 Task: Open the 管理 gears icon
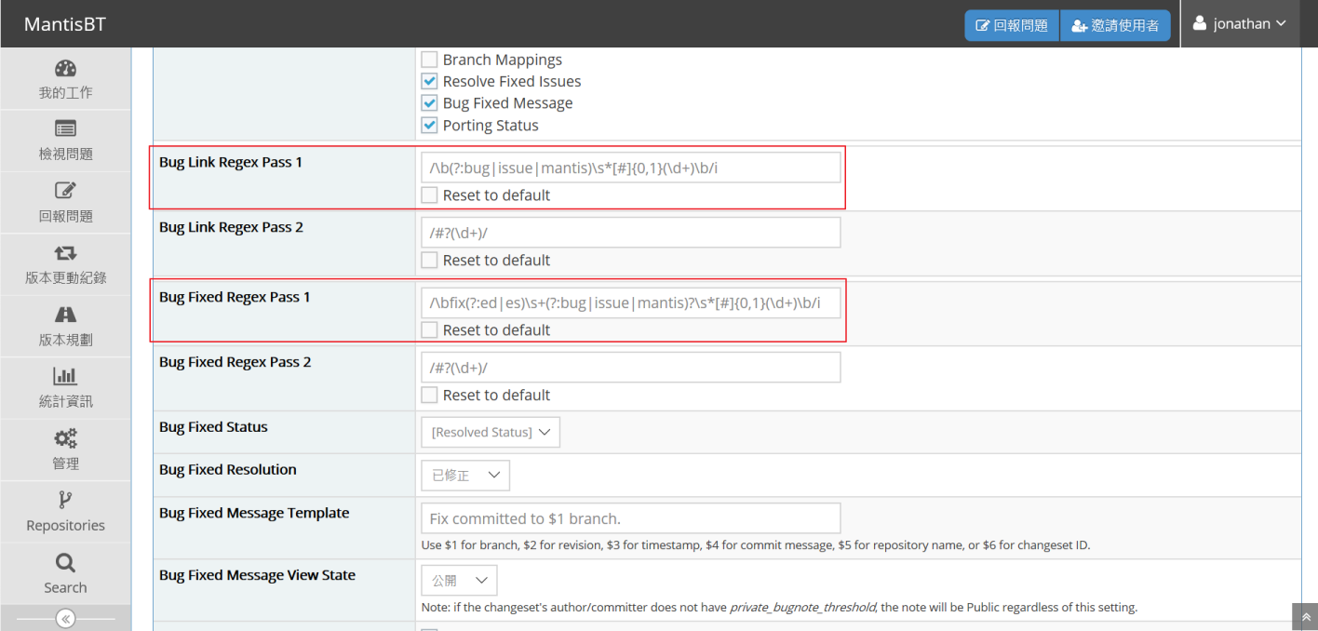[65, 438]
